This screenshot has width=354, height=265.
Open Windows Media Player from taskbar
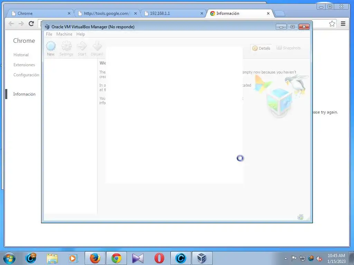click(73, 258)
